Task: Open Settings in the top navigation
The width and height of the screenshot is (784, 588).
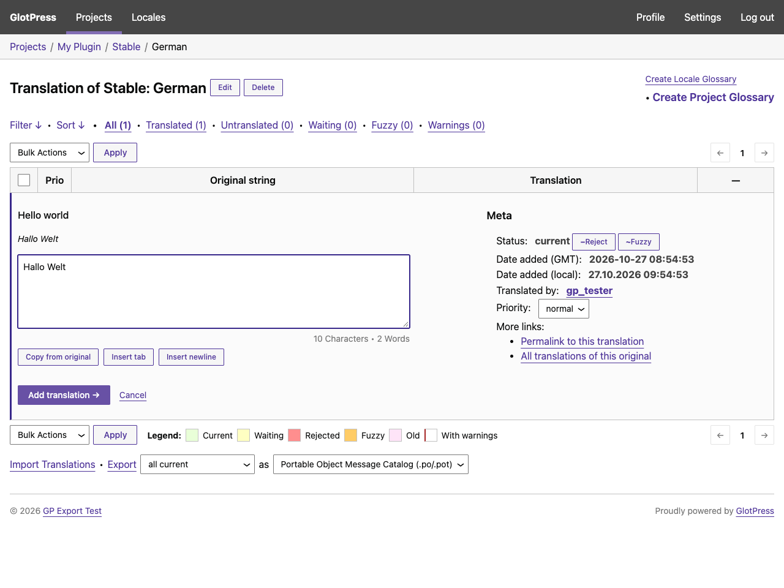Action: 703,17
